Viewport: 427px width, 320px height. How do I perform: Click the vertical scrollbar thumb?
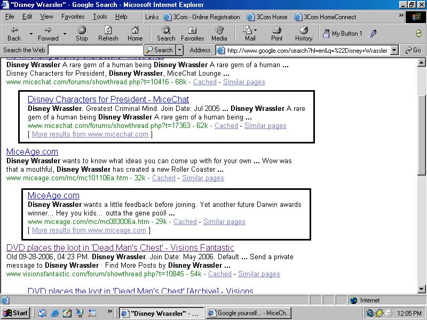click(421, 135)
